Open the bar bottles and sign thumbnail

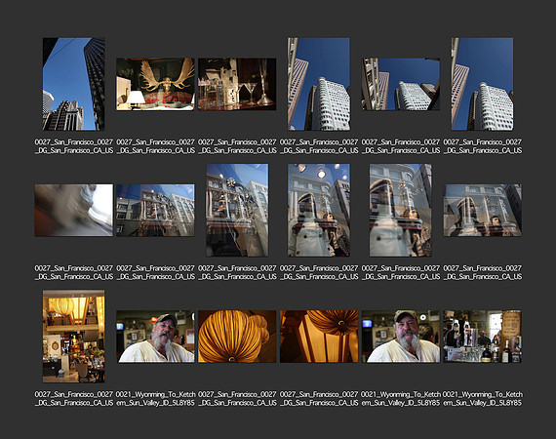click(482, 337)
